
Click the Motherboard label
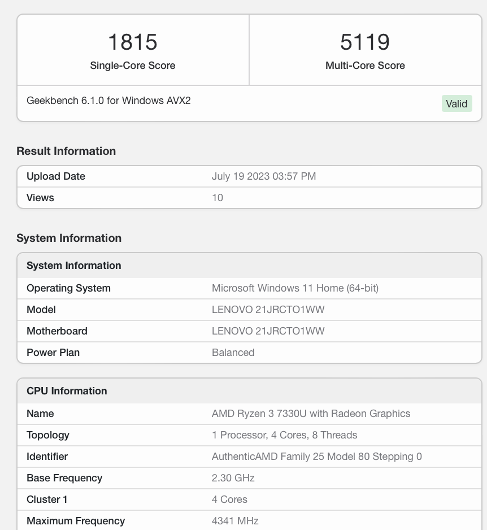click(57, 331)
